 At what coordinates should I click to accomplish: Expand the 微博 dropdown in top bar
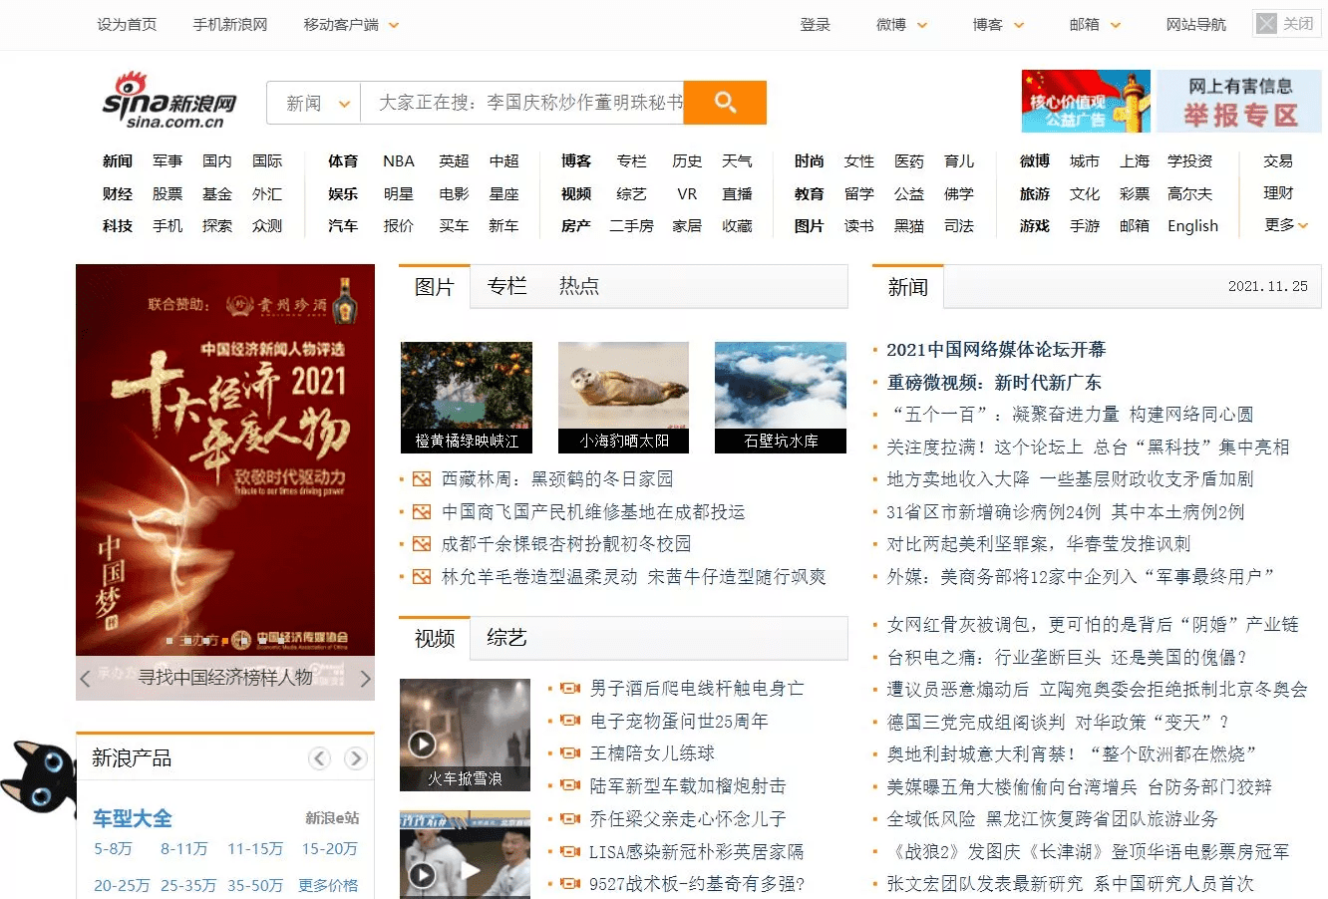click(922, 25)
